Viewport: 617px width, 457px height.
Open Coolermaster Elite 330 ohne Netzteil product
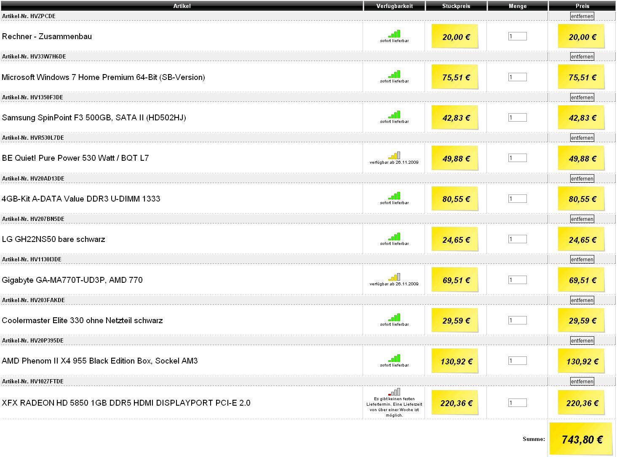pos(82,321)
